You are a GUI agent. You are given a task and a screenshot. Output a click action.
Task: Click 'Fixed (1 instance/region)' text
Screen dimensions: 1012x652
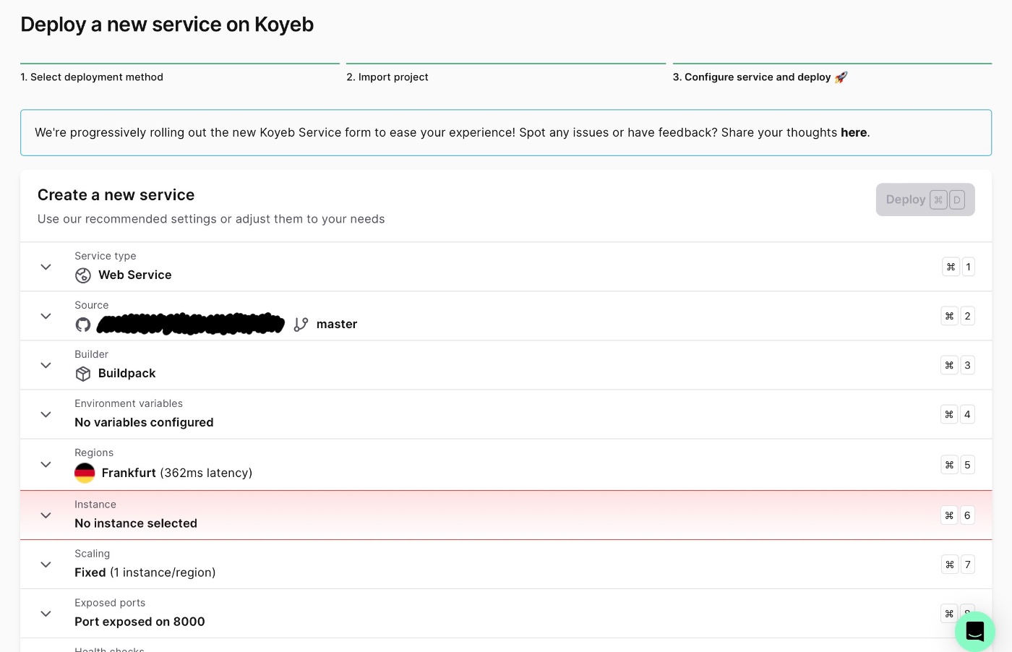point(145,572)
